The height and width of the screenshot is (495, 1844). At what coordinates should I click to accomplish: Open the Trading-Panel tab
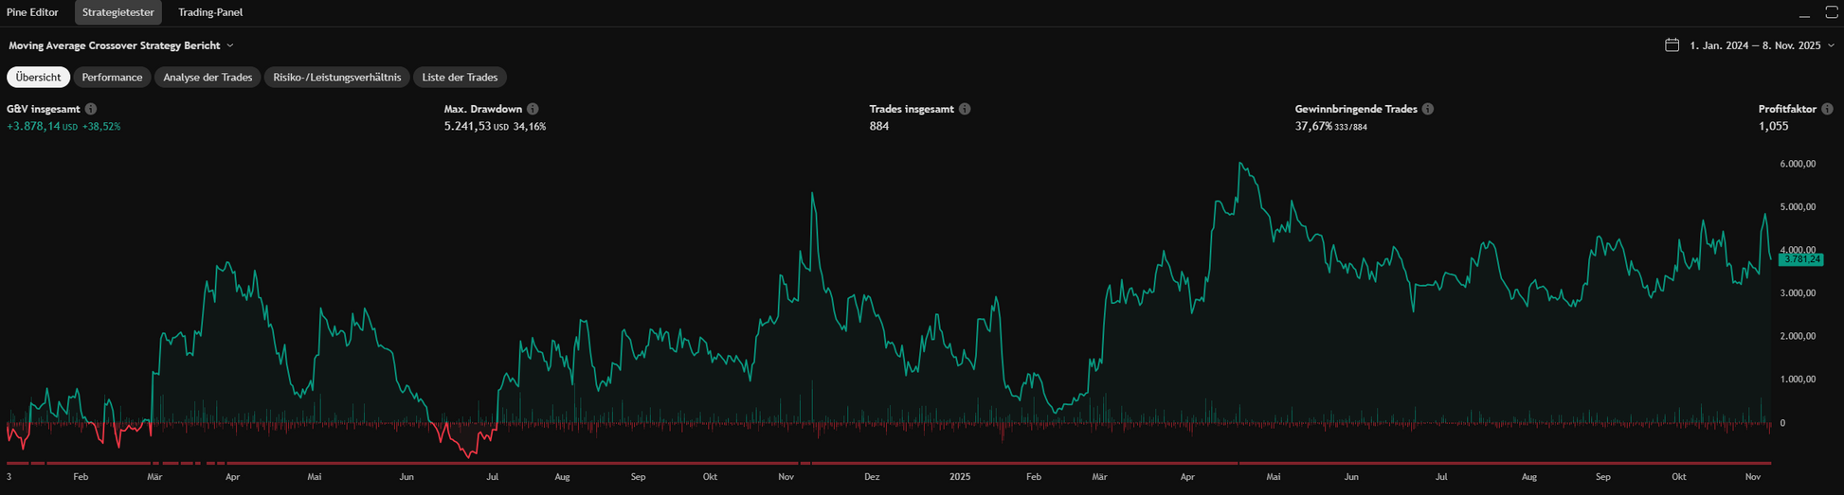click(210, 12)
